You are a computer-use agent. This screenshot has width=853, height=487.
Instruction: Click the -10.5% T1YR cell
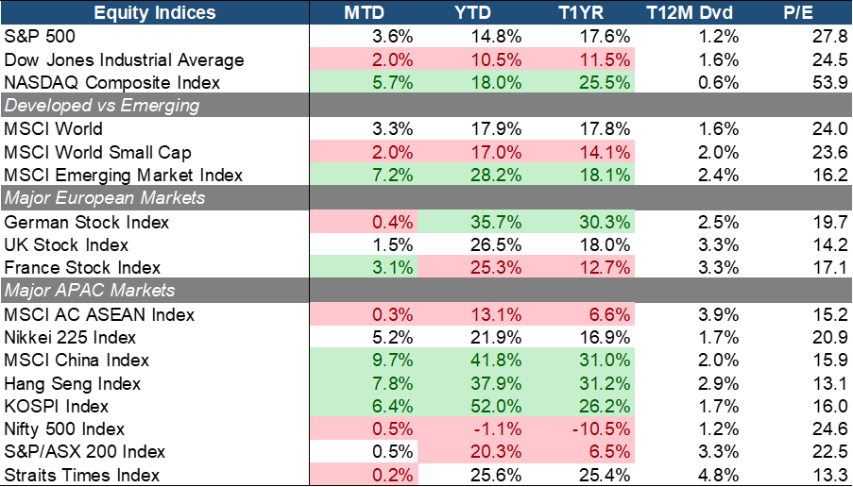pos(580,428)
